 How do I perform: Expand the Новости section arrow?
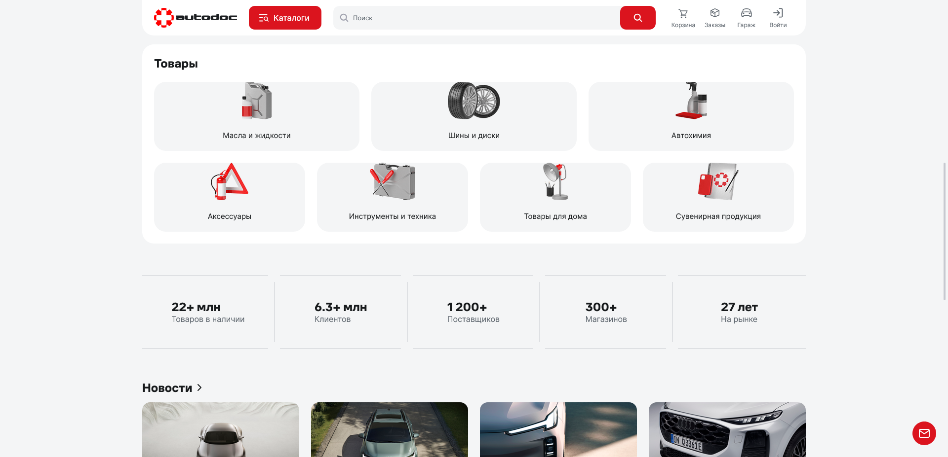coord(199,387)
